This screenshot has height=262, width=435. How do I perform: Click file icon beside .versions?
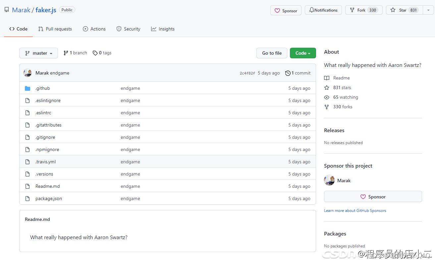[x=27, y=174]
